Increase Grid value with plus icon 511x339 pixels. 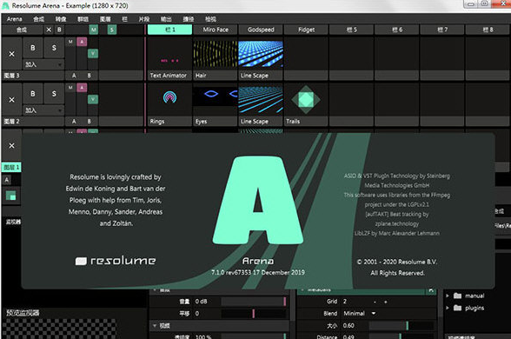pyautogui.click(x=386, y=302)
